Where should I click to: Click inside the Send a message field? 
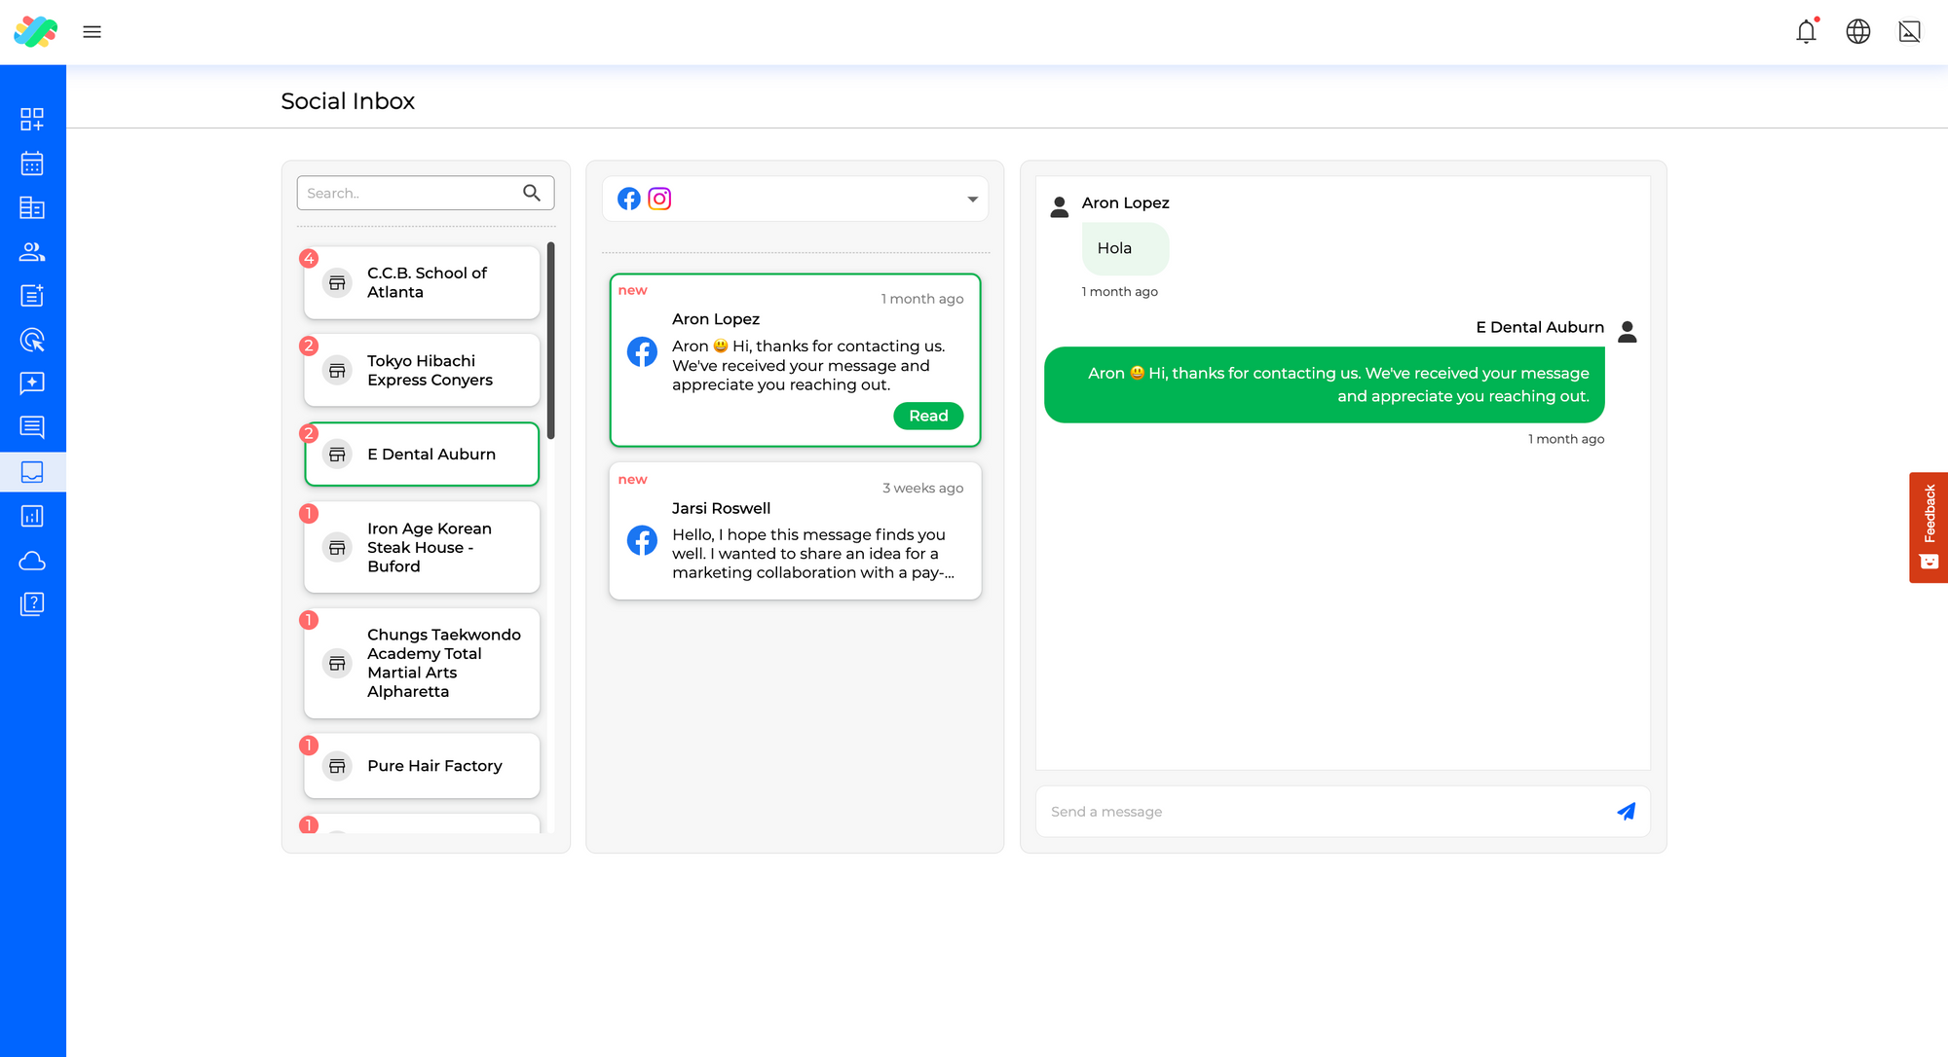click(x=1266, y=811)
